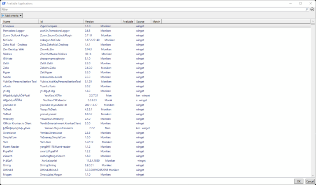Select the uTools row

(156, 86)
